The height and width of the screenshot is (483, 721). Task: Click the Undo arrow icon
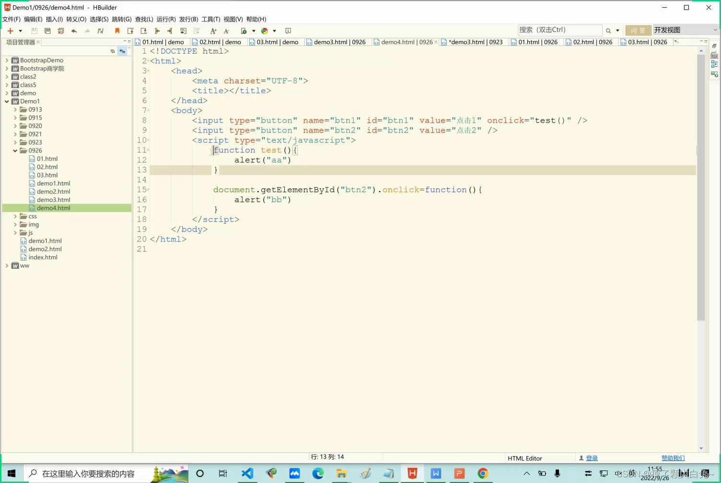click(74, 31)
